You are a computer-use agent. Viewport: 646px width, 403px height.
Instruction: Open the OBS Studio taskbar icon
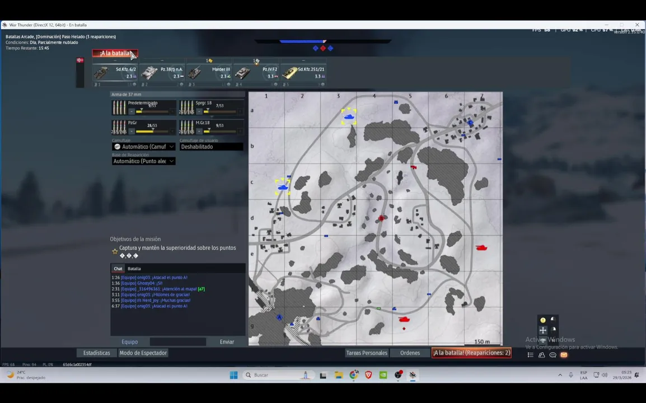398,375
